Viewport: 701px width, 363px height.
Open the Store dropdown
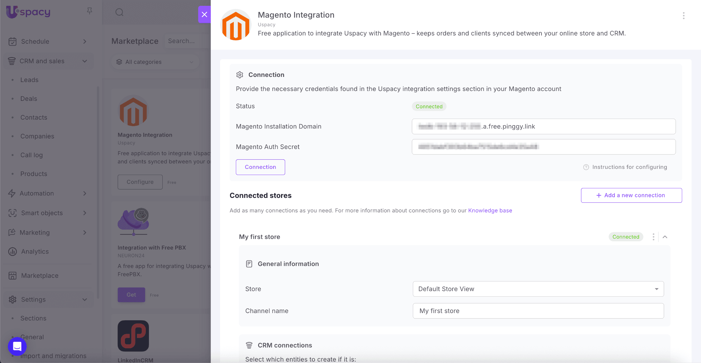click(x=538, y=289)
